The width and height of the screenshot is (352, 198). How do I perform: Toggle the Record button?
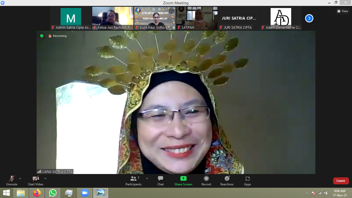(206, 180)
